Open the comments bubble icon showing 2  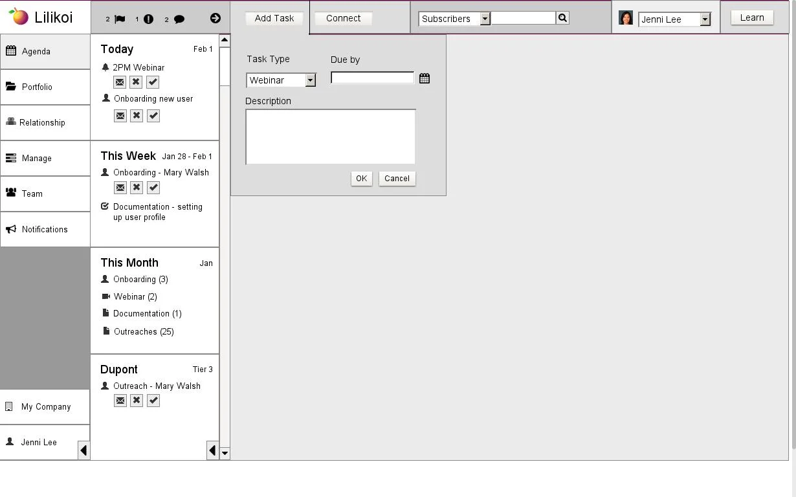179,19
